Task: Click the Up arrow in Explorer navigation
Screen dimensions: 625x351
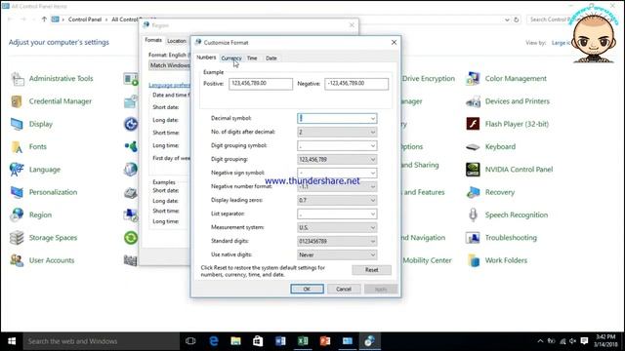Action: tap(44, 19)
